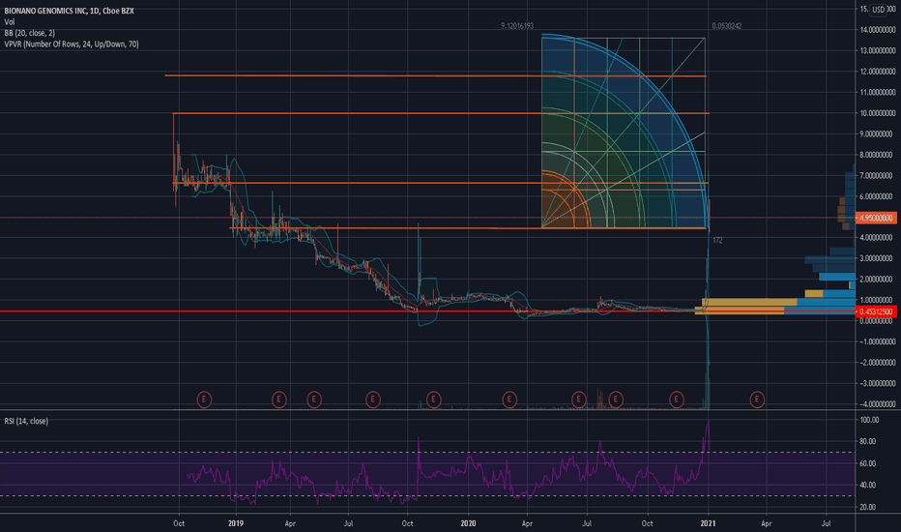Screen dimensions: 901x532
Task: Open the earnings E marker just before Apr 2020
Action: 509,399
